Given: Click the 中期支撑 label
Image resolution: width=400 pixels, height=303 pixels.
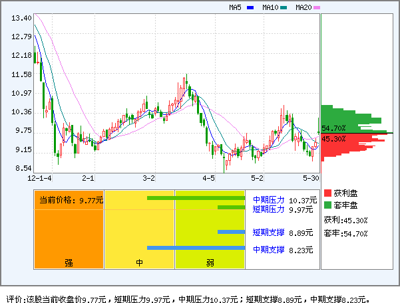Looking at the screenshot, I should [x=268, y=249].
